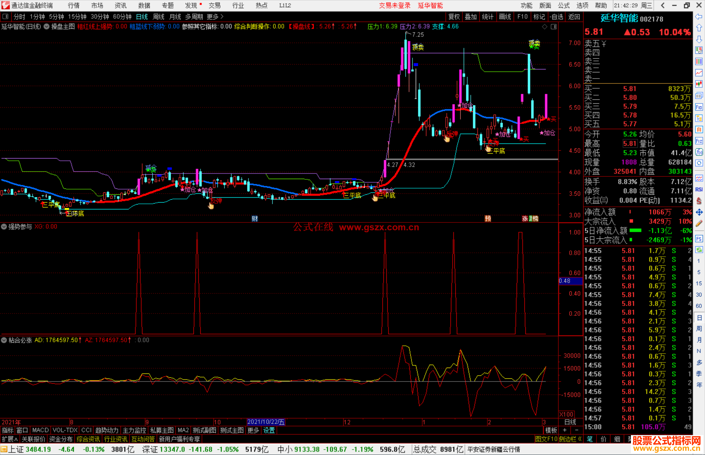Toggle the 粘合必涨 indicator collapse circle

click(x=4, y=340)
